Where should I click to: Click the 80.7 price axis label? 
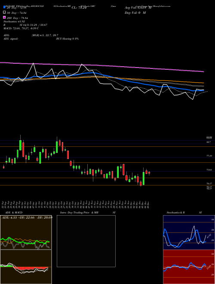point(209,142)
